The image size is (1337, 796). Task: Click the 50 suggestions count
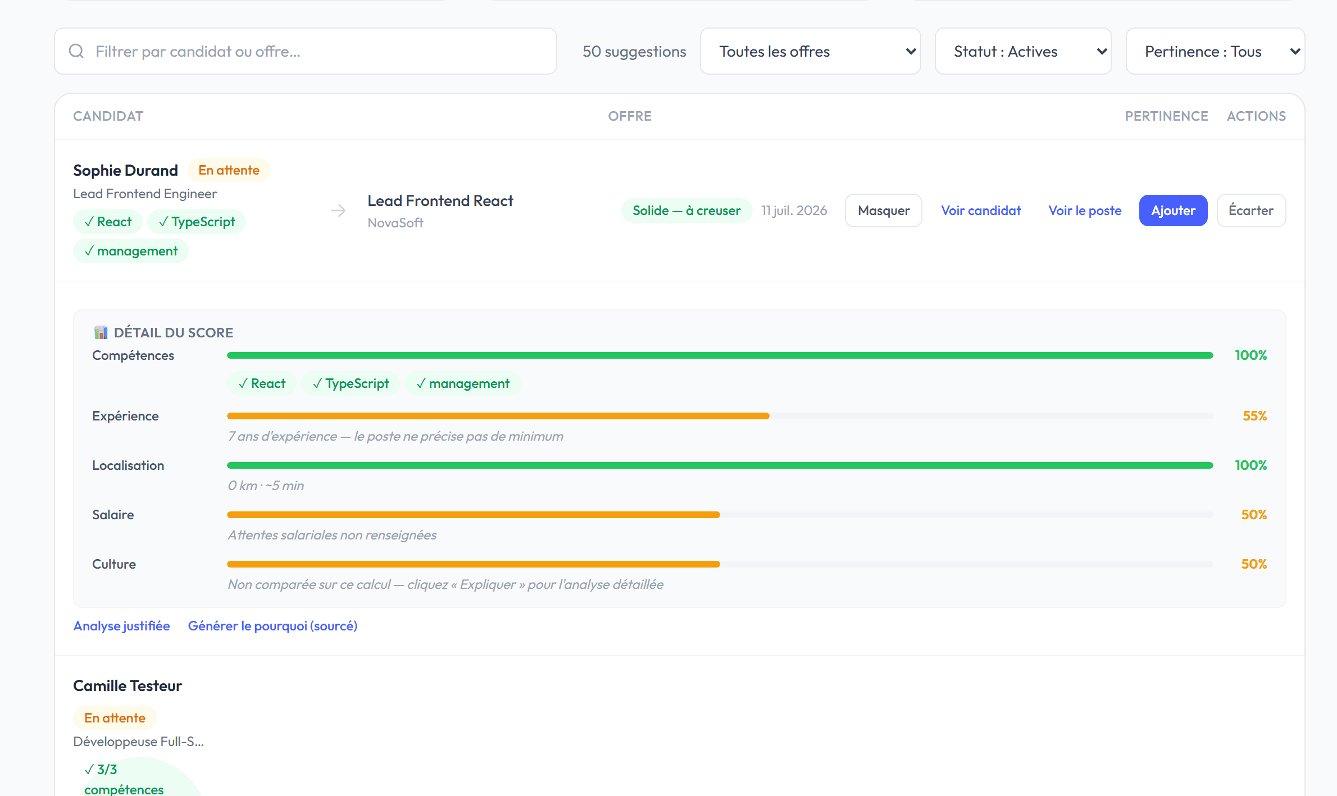pos(634,51)
